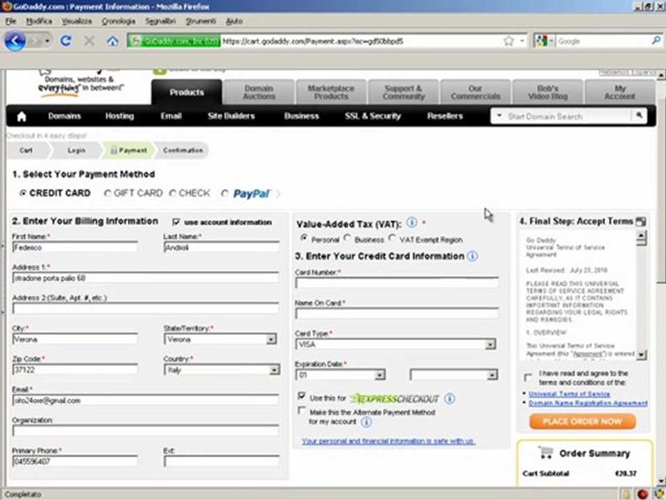Click the Zip Code field
This screenshot has height=500, width=666.
(75, 370)
